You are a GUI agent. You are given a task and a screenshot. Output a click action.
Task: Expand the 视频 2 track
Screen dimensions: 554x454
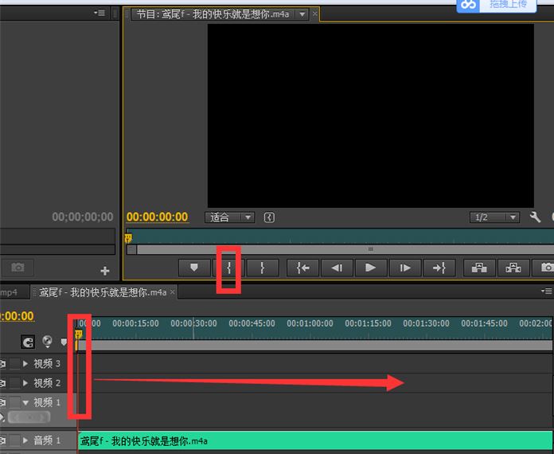(25, 383)
